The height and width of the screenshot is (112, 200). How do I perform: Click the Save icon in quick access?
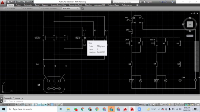(x=15, y=2)
